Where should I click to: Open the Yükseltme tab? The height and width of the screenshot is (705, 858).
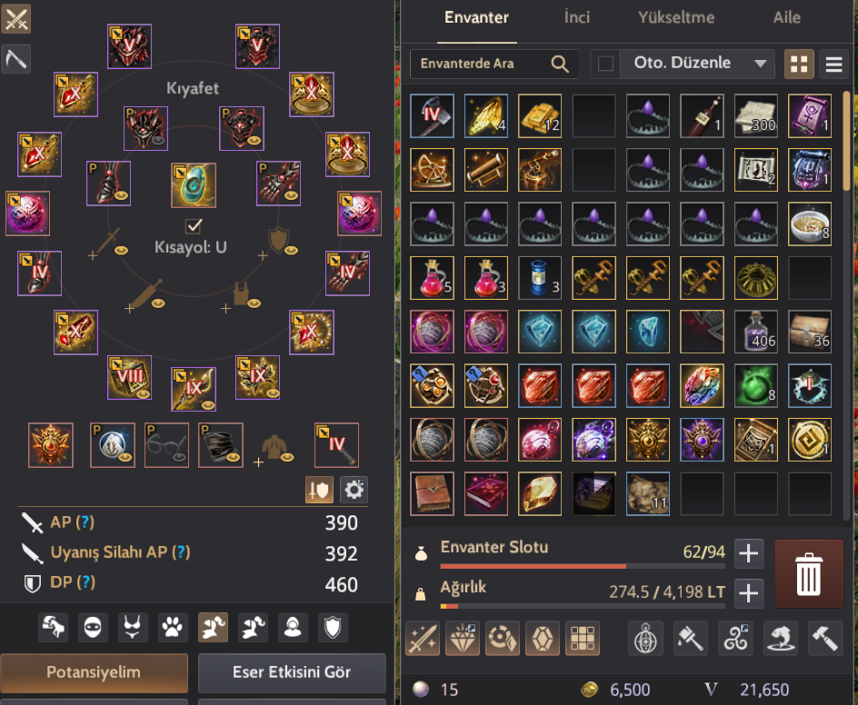click(x=676, y=17)
